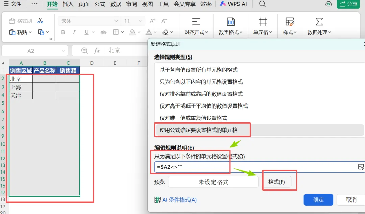Open the clipboard dialog launcher arrow

[x=50, y=39]
